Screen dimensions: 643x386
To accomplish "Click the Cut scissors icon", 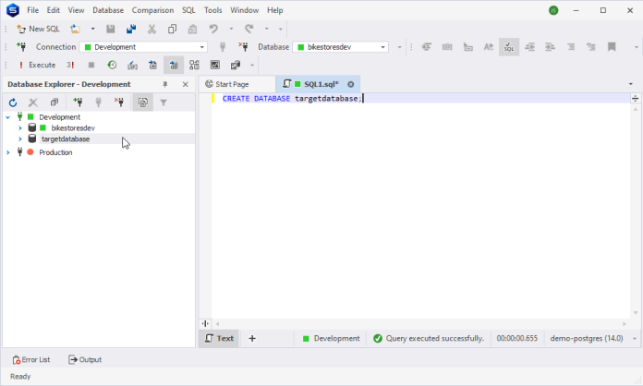I will click(x=152, y=29).
